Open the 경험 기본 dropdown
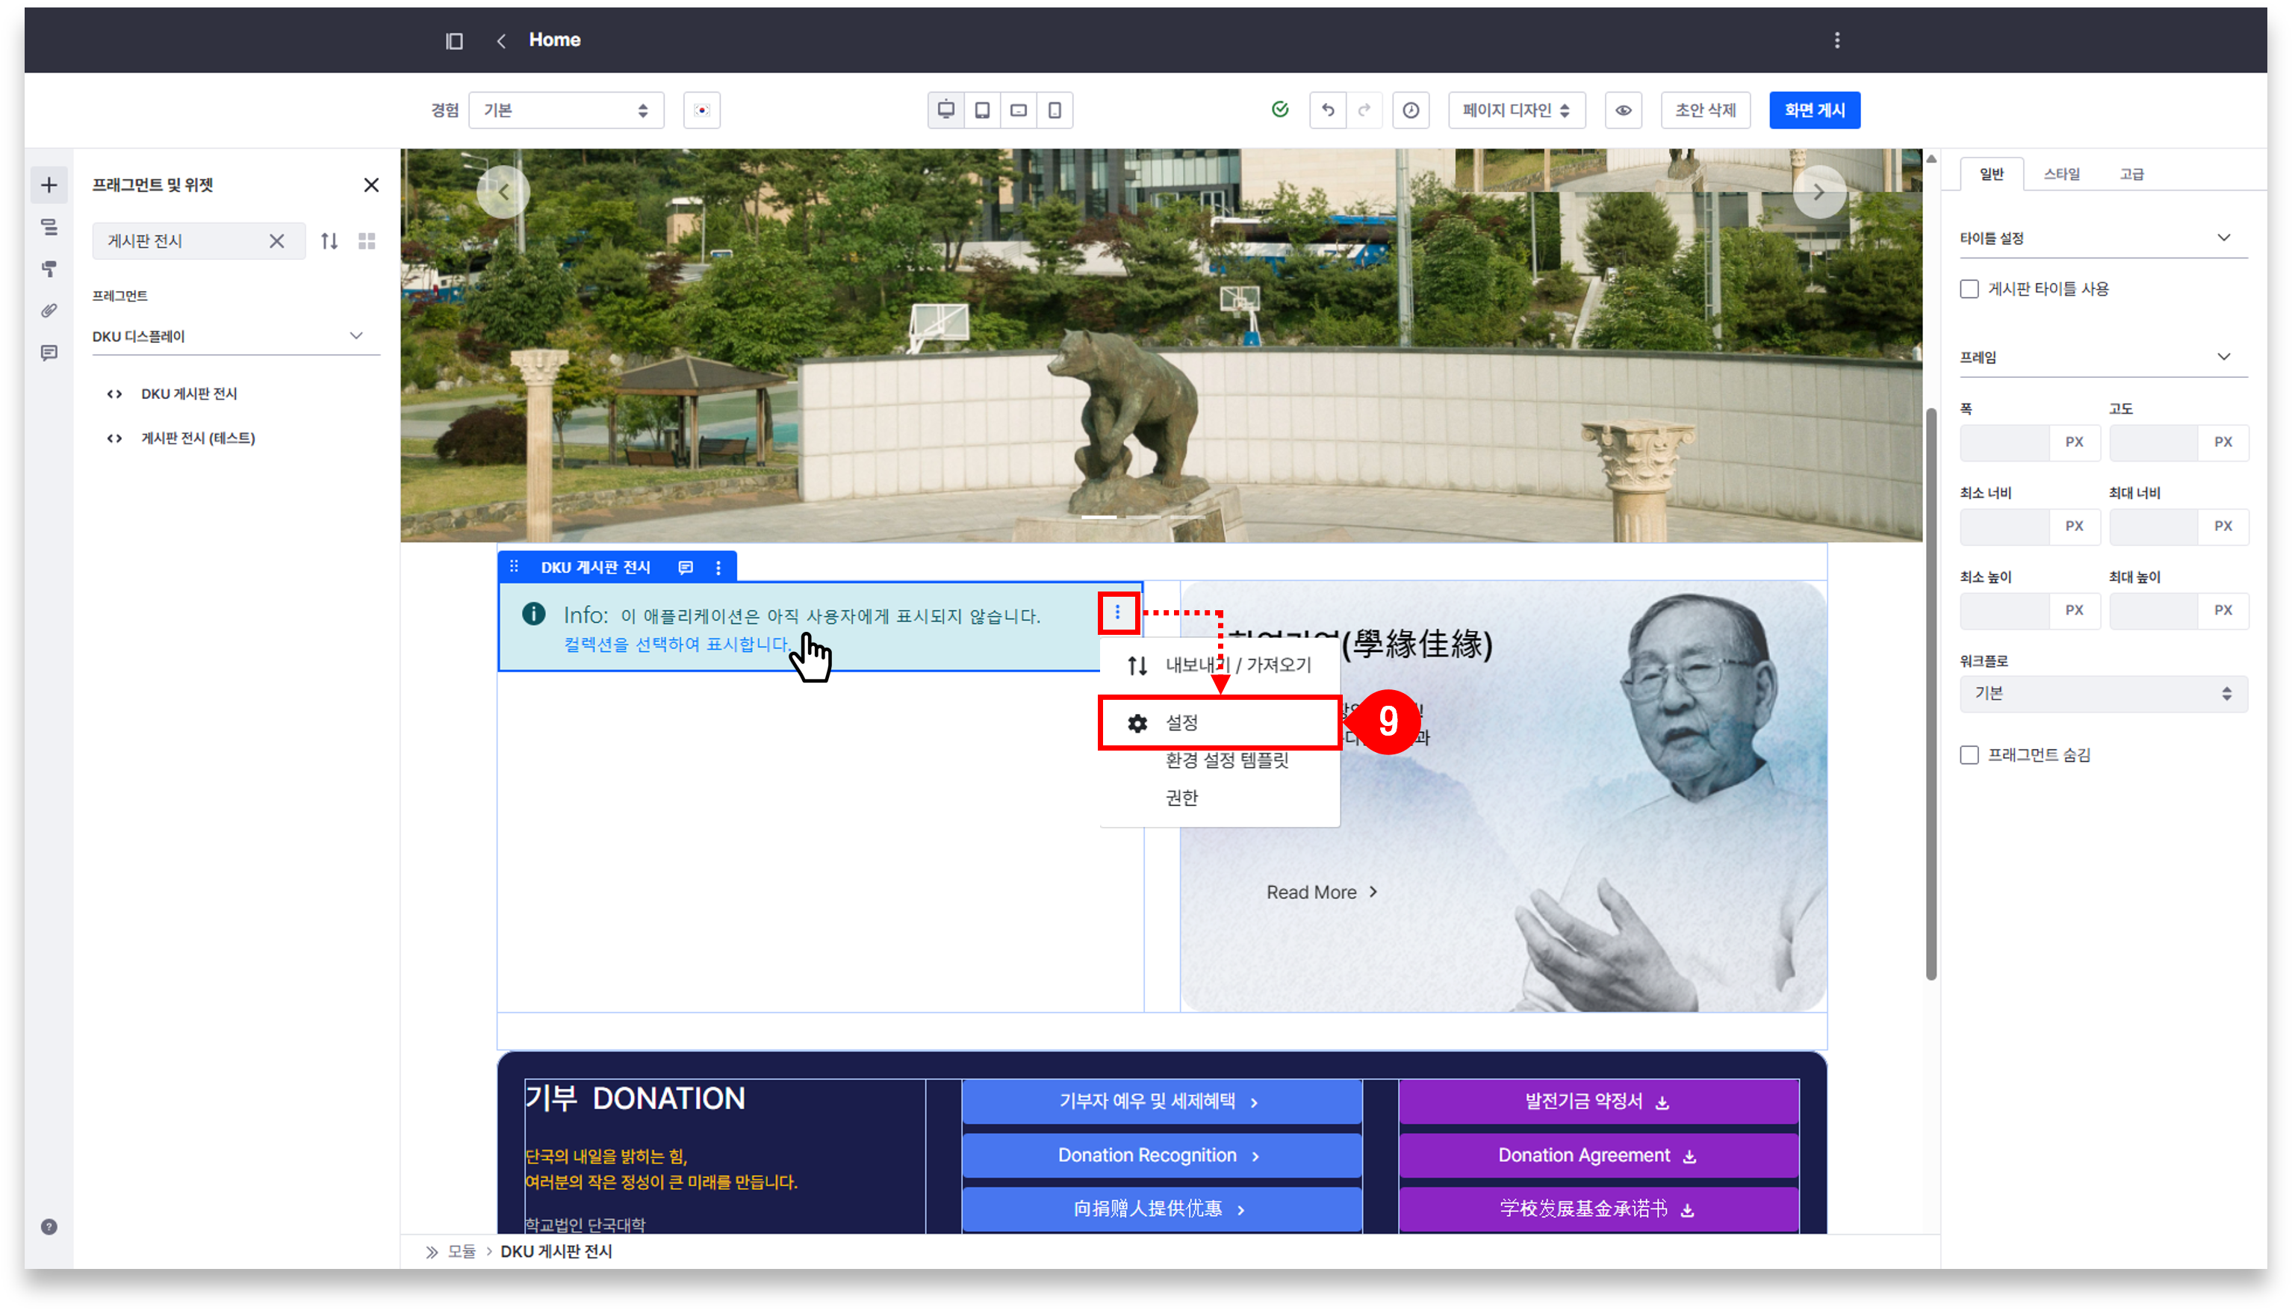This screenshot has height=1310, width=2292. [x=566, y=110]
